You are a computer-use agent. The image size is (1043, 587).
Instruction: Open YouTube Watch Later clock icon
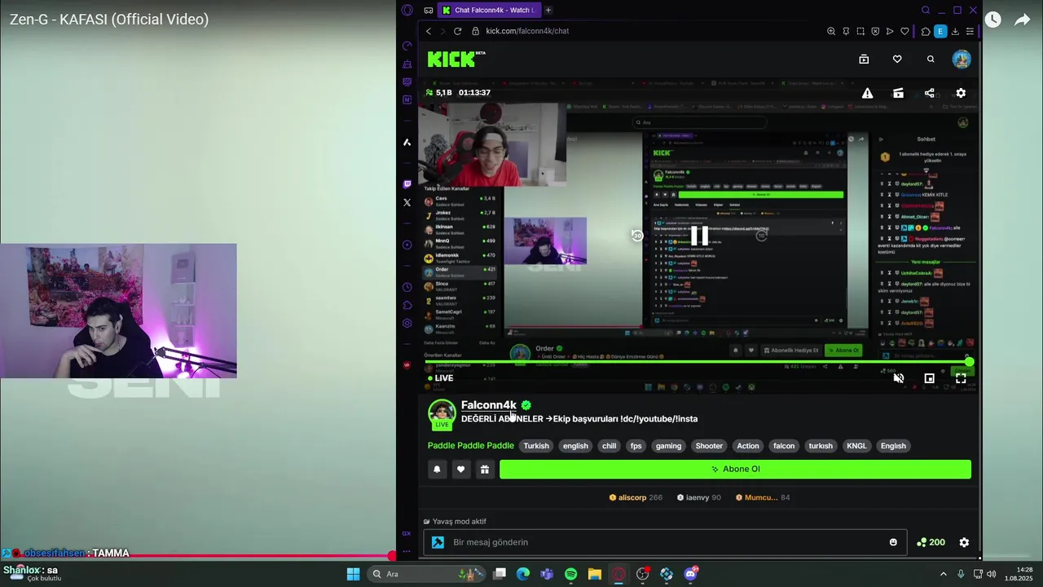tap(992, 20)
